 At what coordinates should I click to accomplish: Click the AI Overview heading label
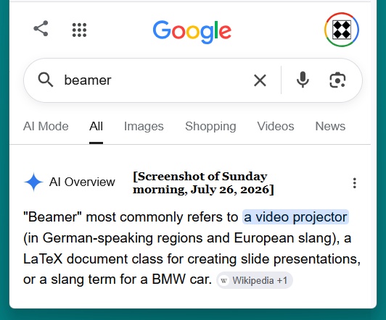[x=82, y=182]
